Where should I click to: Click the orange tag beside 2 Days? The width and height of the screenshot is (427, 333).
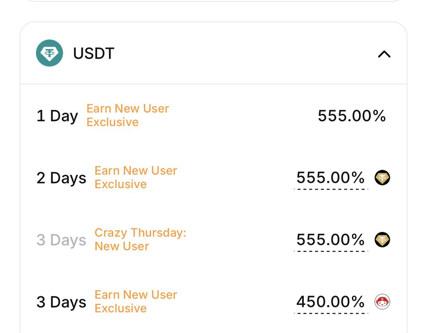coord(136,178)
